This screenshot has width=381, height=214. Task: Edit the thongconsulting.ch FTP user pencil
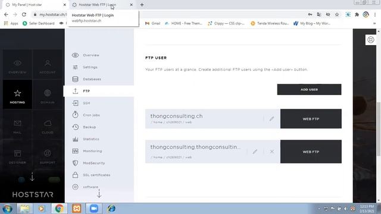tap(271, 119)
